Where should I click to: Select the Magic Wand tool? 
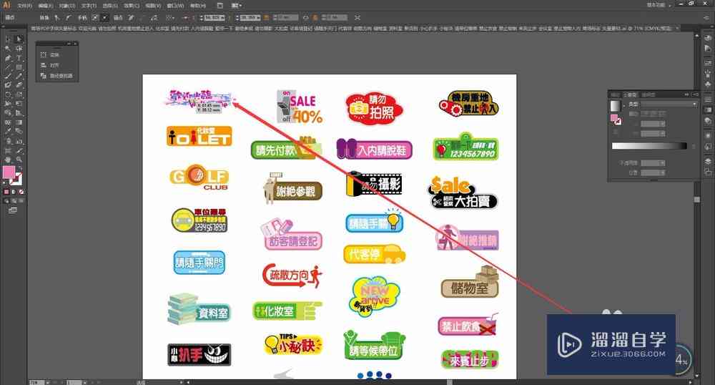click(x=7, y=49)
